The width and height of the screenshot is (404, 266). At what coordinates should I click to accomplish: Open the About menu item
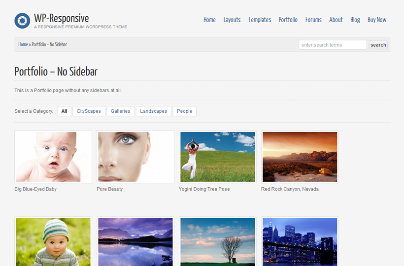pyautogui.click(x=336, y=20)
